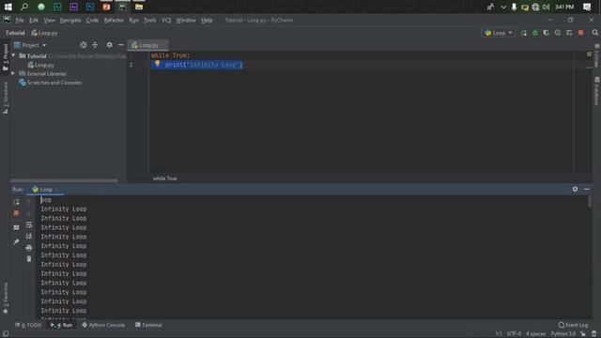Screen dimensions: 601x338
Task: Click the 'while True' breadcrumb
Action: [x=165, y=178]
